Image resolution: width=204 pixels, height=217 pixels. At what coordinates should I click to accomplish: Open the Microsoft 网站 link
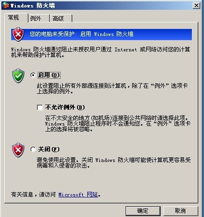78,195
